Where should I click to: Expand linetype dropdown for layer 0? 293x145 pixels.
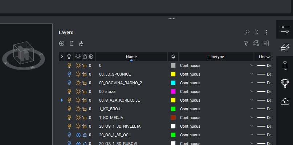(252, 65)
